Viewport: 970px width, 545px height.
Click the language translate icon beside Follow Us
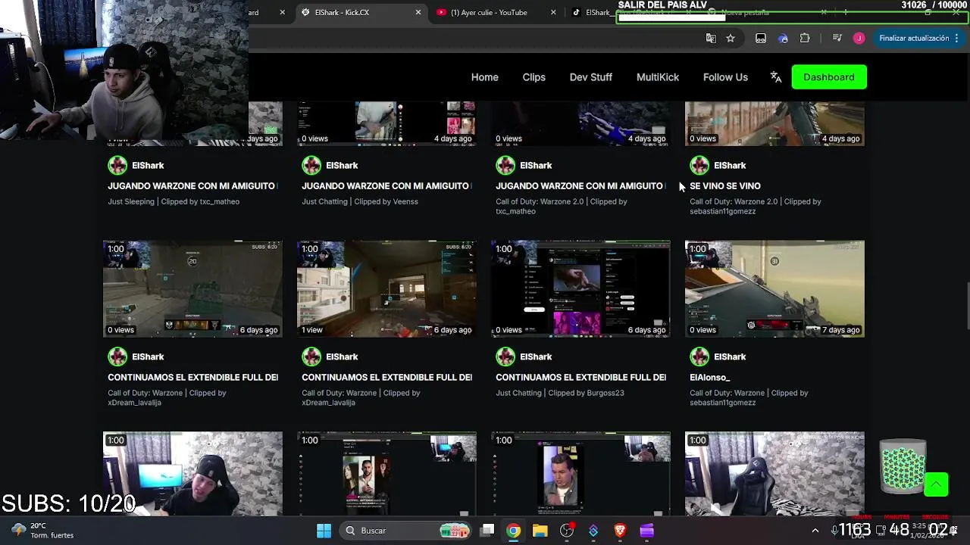pos(776,77)
